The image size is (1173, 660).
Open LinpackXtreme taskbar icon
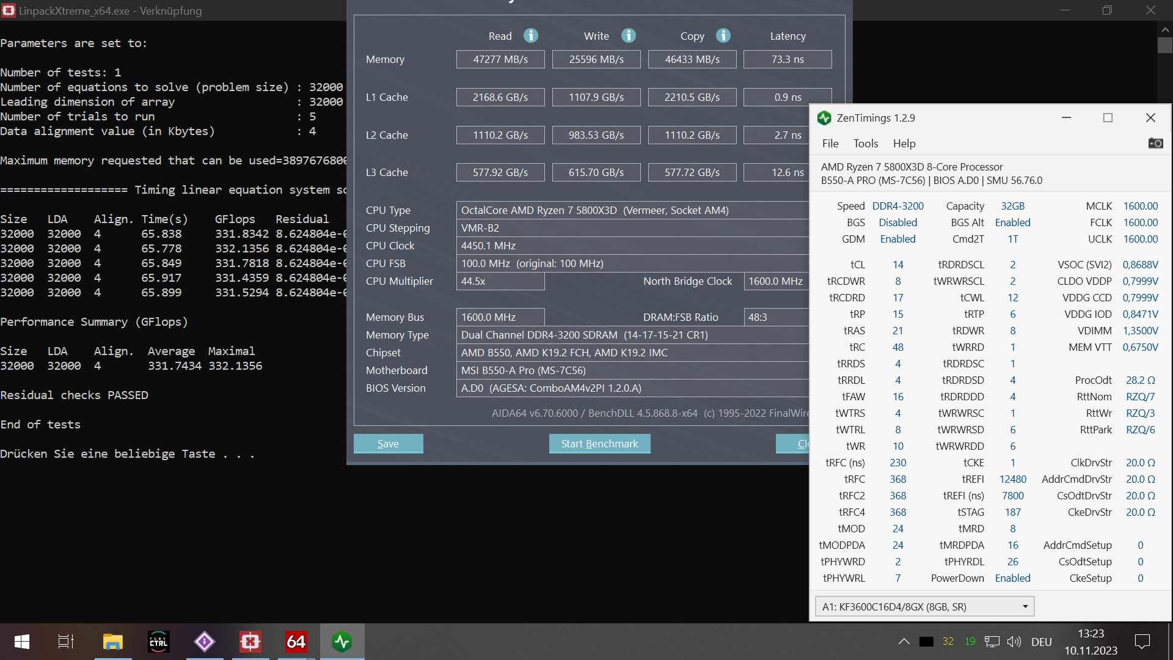(x=250, y=642)
